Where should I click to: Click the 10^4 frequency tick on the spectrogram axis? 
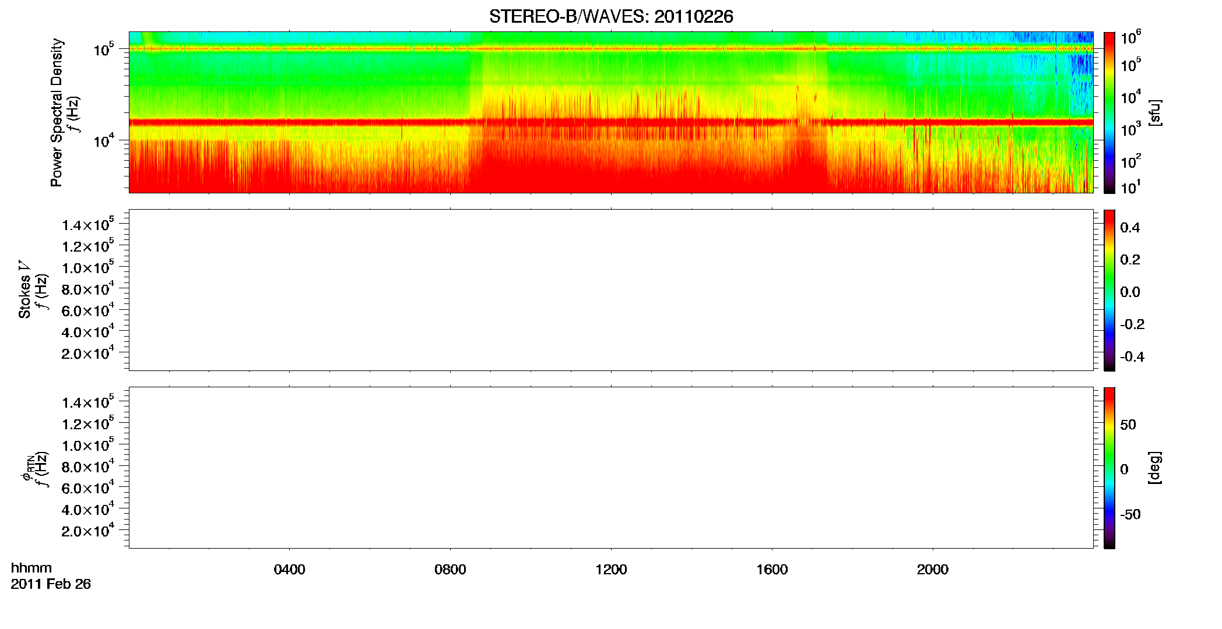pos(104,140)
